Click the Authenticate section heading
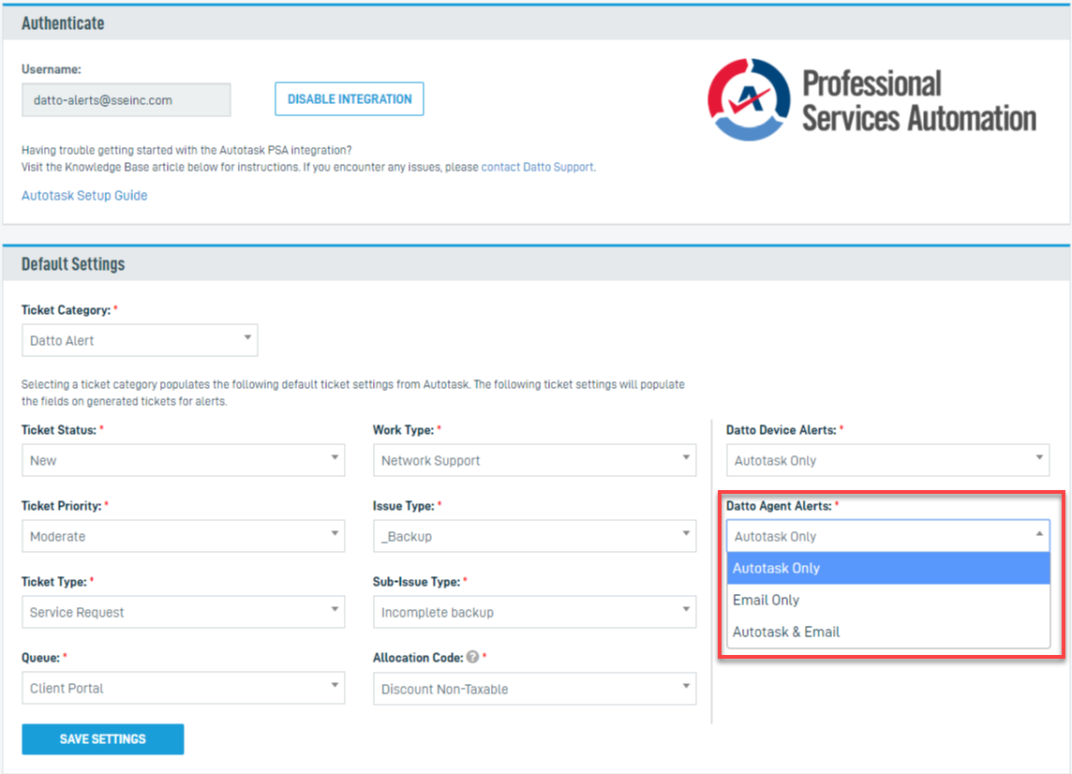Screen dimensions: 1072x774 point(63,23)
